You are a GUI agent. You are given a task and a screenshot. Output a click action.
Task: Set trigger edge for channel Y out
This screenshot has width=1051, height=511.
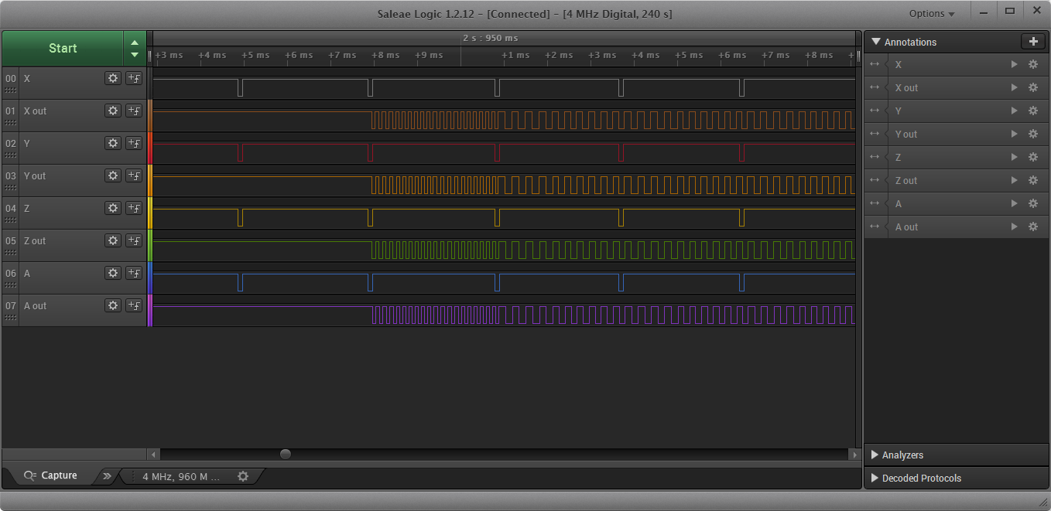tap(134, 175)
